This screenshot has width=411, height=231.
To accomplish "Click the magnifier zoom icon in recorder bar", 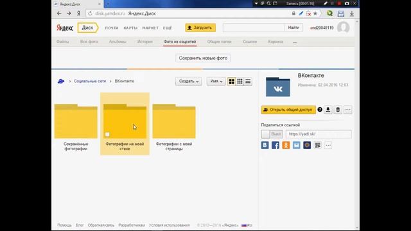I will [x=268, y=3].
